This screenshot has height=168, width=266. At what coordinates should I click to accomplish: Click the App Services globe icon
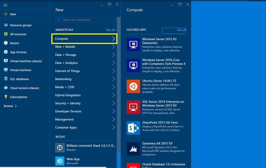tap(6, 52)
